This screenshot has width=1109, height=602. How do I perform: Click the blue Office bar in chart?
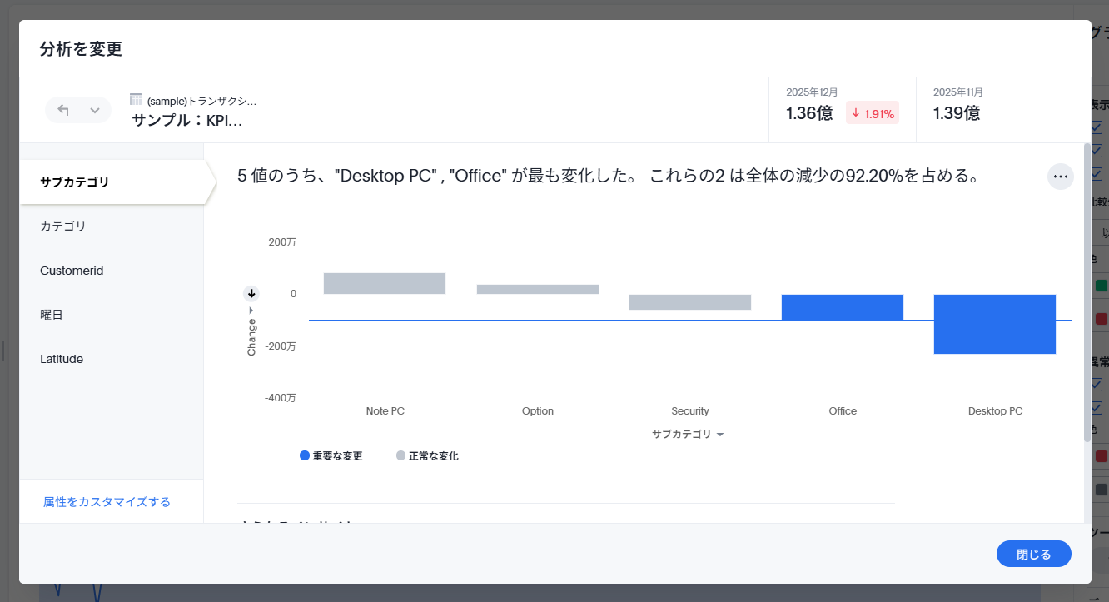tap(842, 307)
